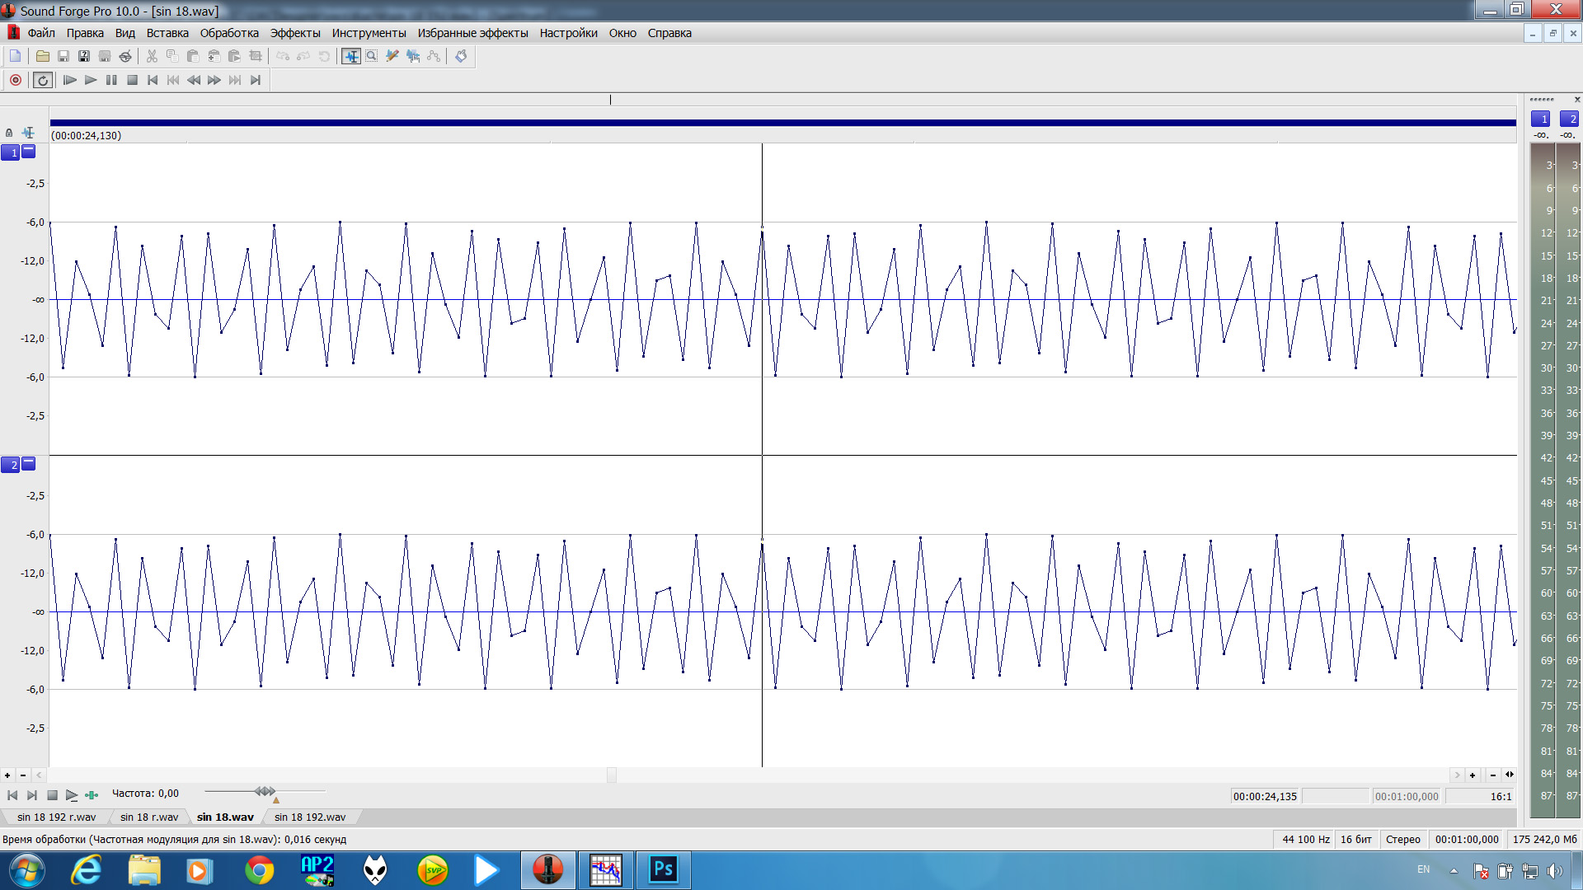Screen dimensions: 1583x890
Task: Click the Open file folder icon
Action: [x=42, y=56]
